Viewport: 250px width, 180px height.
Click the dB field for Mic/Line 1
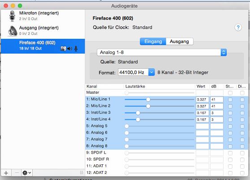coord(217,100)
